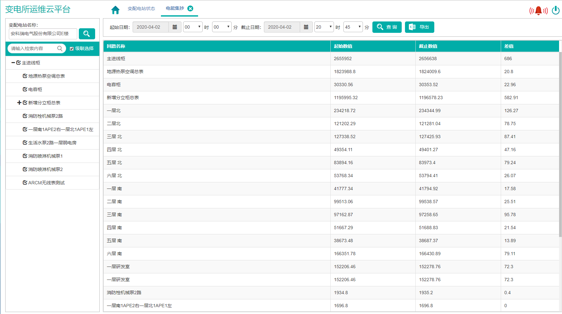Toggle 新增分立柜总表 checkbox

tap(25, 103)
